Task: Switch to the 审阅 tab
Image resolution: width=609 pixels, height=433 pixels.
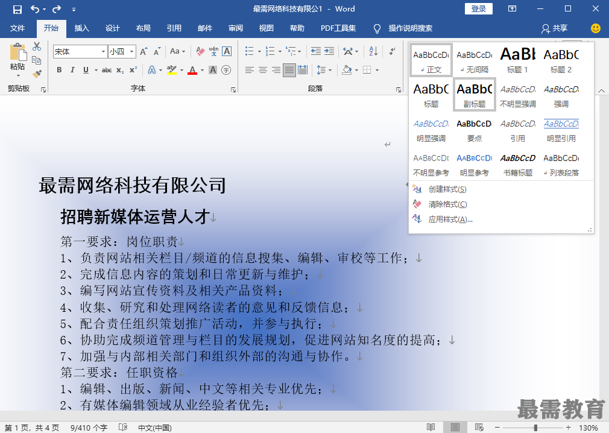Action: (236, 28)
